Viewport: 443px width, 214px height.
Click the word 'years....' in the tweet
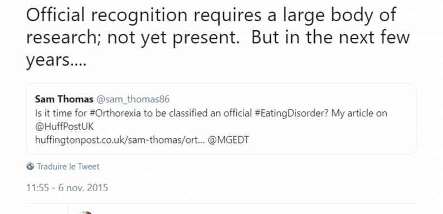coord(56,60)
